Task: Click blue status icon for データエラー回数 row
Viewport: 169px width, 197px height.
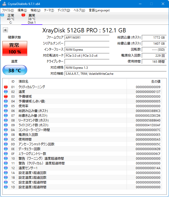Action: click(x=6, y=149)
